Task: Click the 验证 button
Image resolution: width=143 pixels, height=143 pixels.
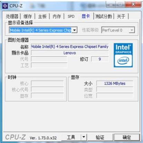Action: (100, 137)
